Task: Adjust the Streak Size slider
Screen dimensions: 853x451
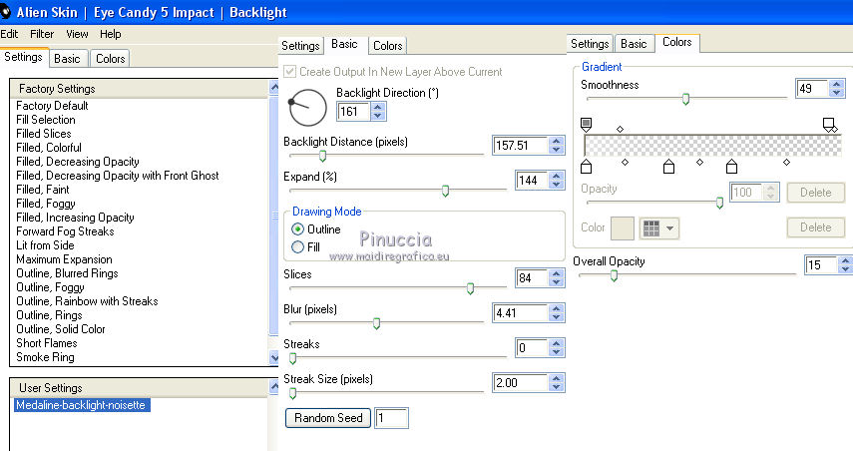Action: pos(293,393)
